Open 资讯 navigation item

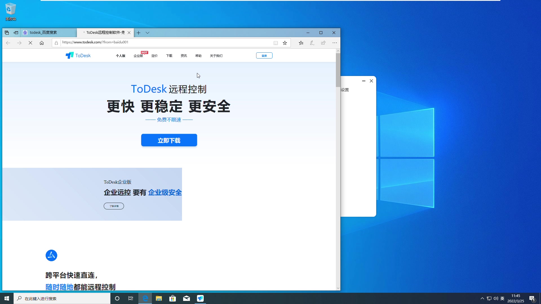click(x=184, y=56)
